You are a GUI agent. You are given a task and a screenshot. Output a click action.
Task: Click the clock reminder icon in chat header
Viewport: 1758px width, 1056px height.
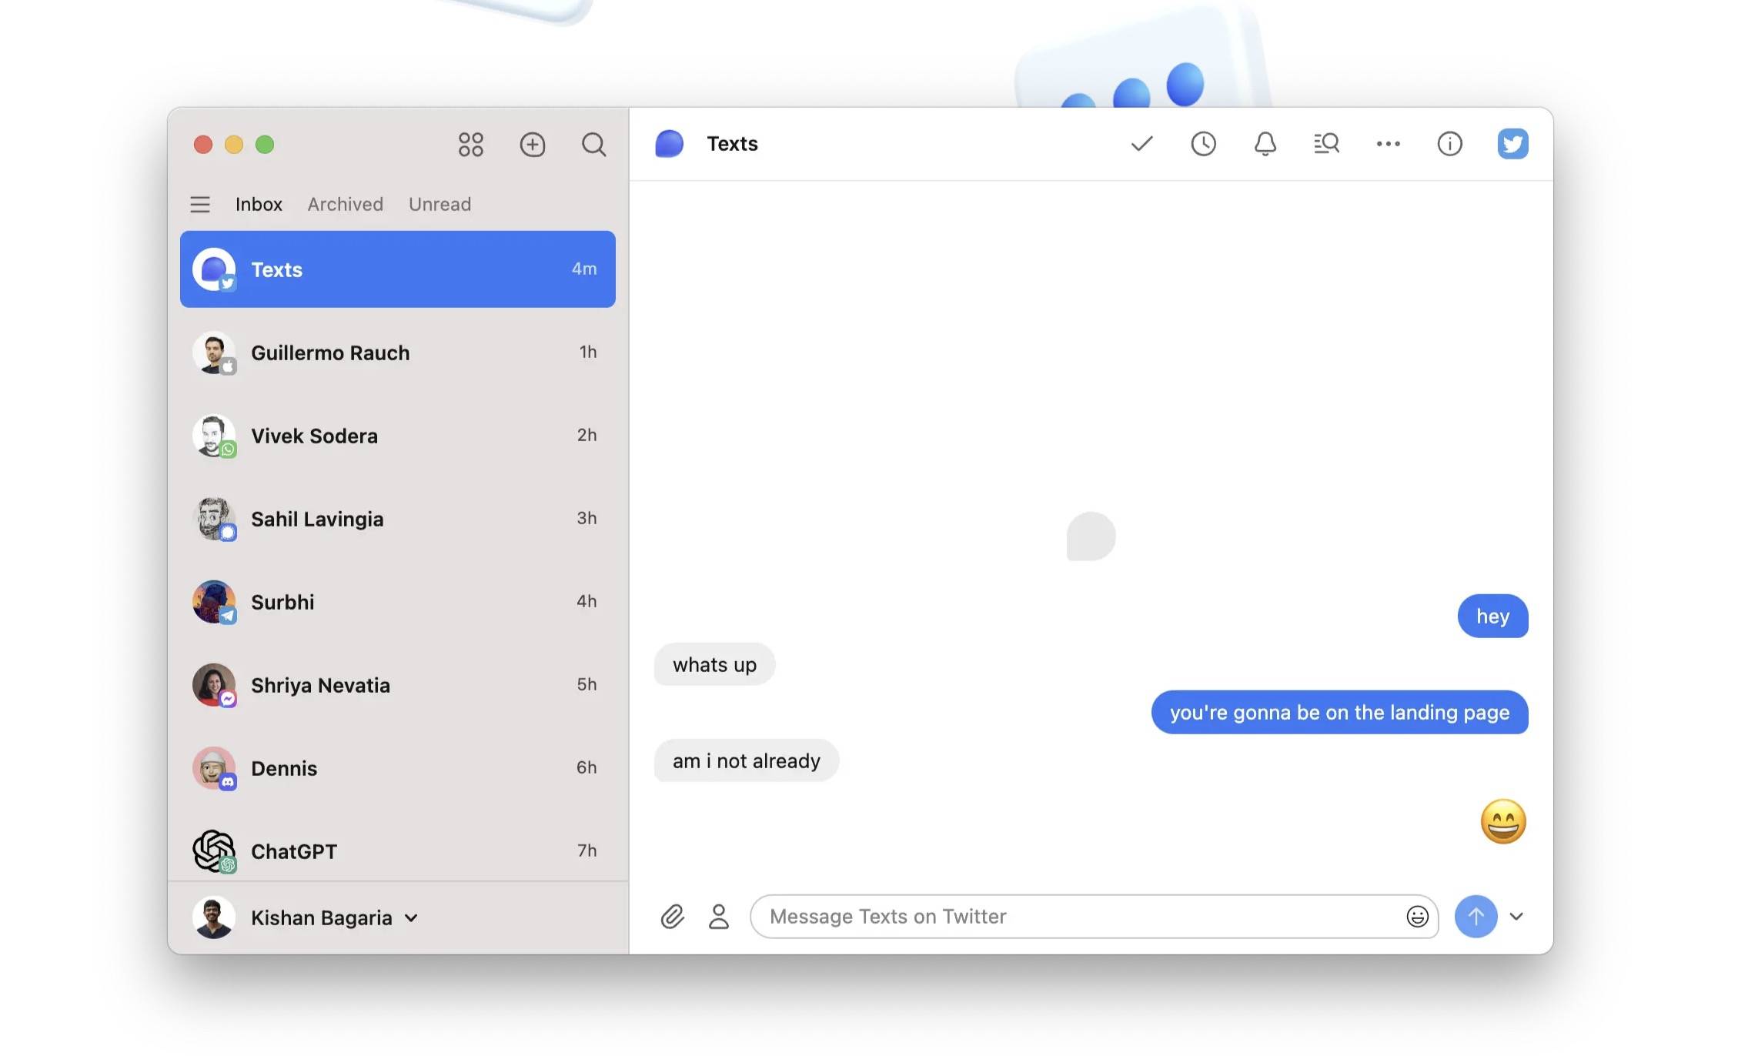pos(1203,144)
